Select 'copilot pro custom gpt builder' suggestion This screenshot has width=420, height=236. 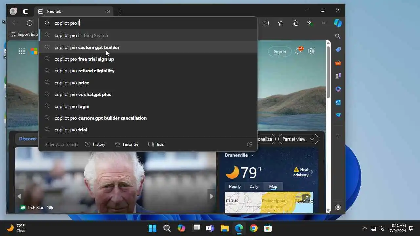click(x=148, y=47)
